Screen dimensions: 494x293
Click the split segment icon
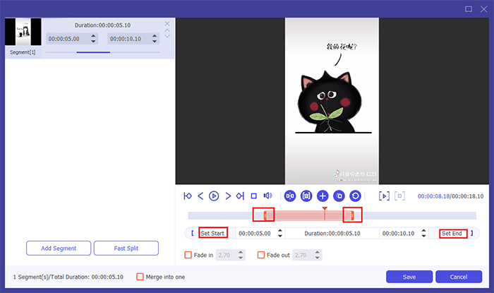[290, 196]
